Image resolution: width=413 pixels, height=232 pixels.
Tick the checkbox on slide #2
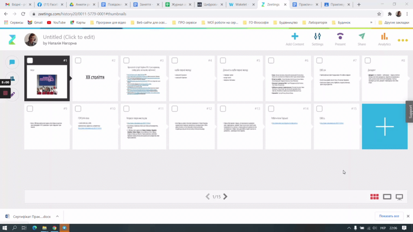(78, 61)
